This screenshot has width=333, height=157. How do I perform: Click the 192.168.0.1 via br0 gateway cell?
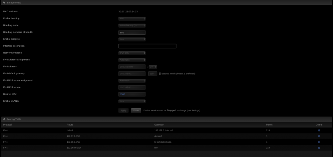tap(164, 131)
